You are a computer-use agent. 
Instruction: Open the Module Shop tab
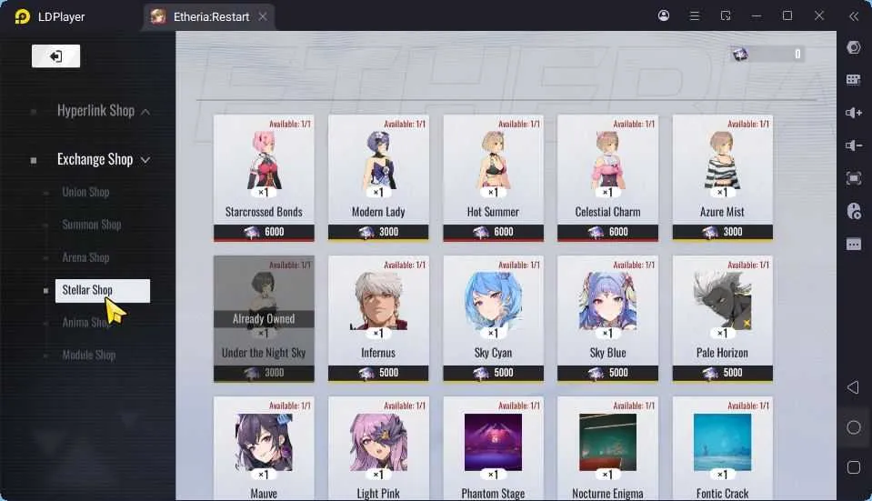tap(89, 355)
